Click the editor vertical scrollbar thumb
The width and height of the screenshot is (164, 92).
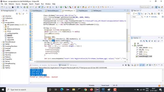coord(127,40)
